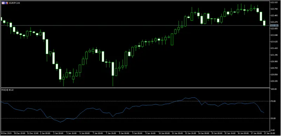Click the 122.915 price scale label
The image size is (281, 136).
274,2
